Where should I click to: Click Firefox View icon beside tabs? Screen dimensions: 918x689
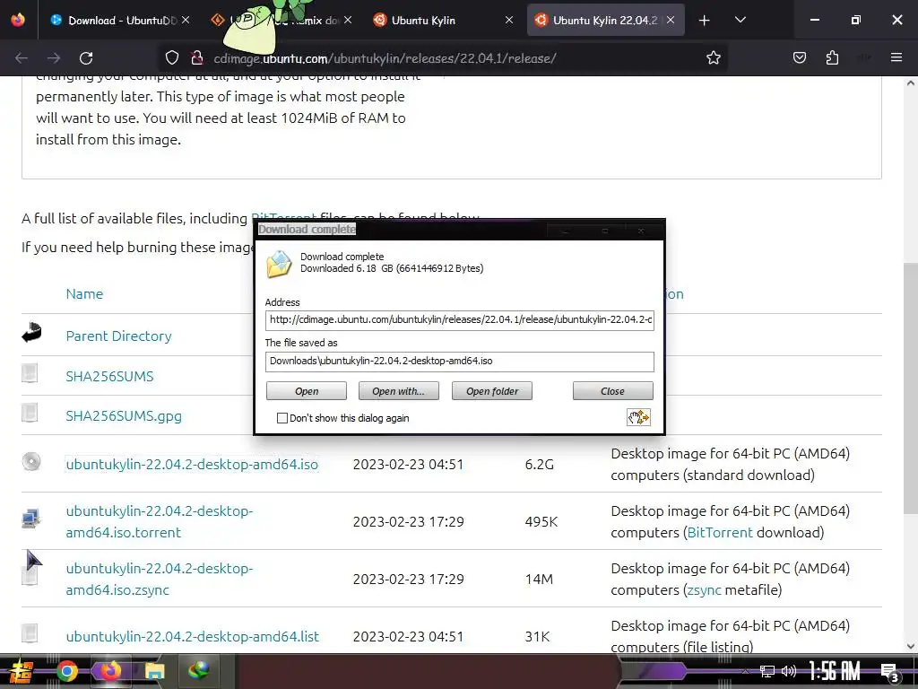click(18, 20)
